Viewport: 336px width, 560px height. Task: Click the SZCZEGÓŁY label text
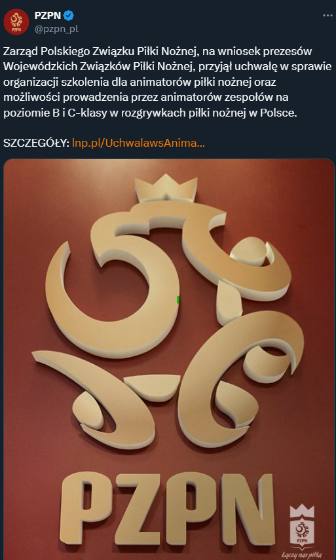point(36,143)
